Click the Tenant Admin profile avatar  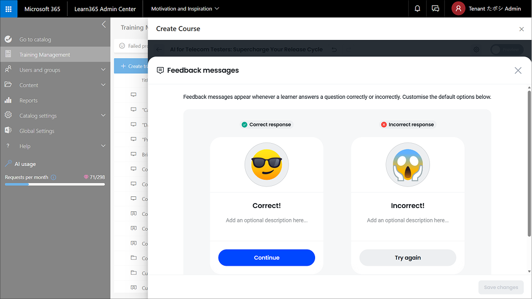click(458, 9)
